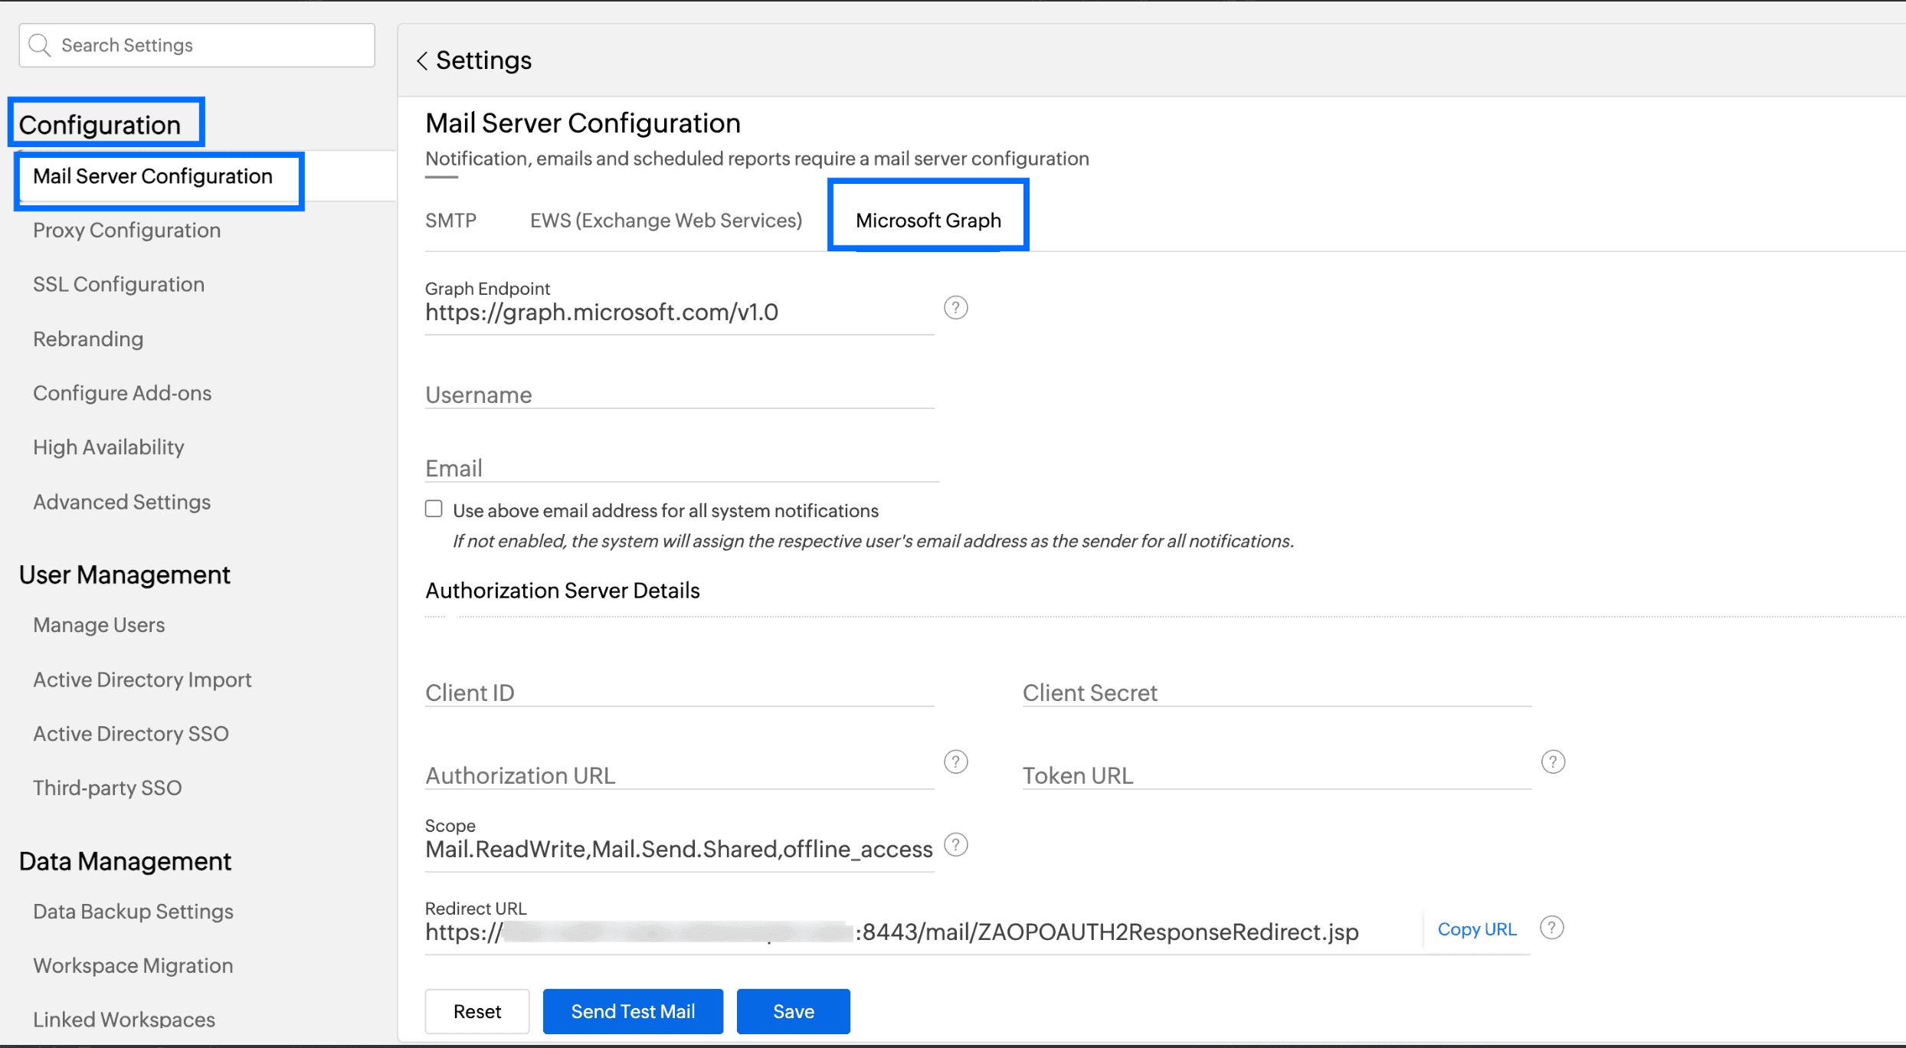Enable email address for all system notifications

click(434, 509)
